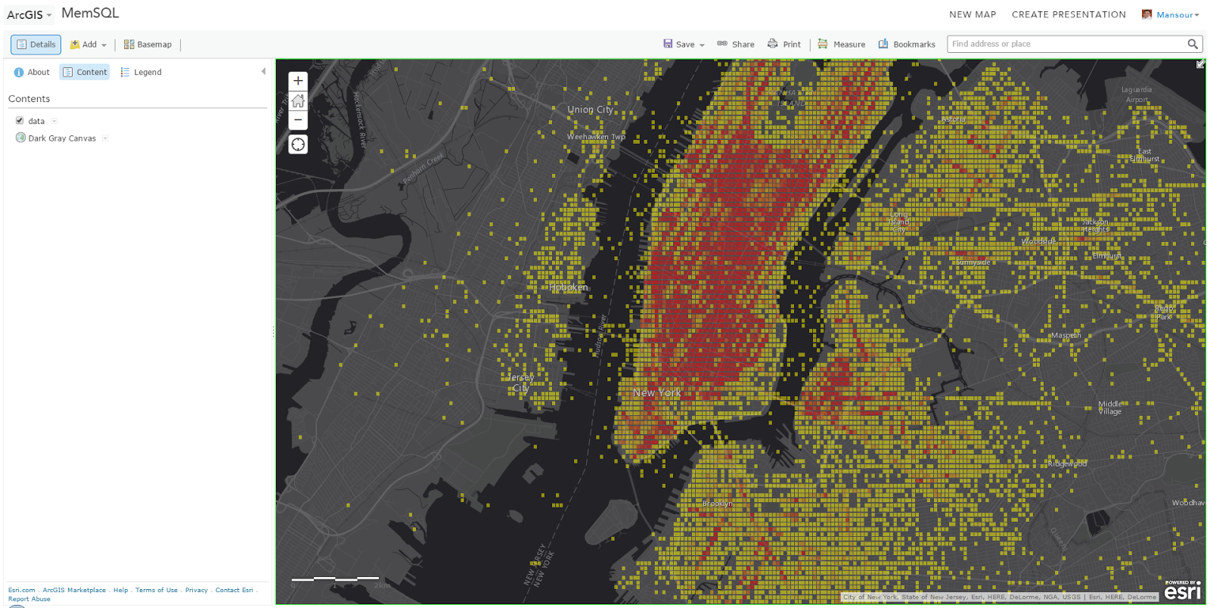This screenshot has height=608, width=1210.
Task: Open the ArcGIS Marketplace link
Action: click(x=74, y=590)
